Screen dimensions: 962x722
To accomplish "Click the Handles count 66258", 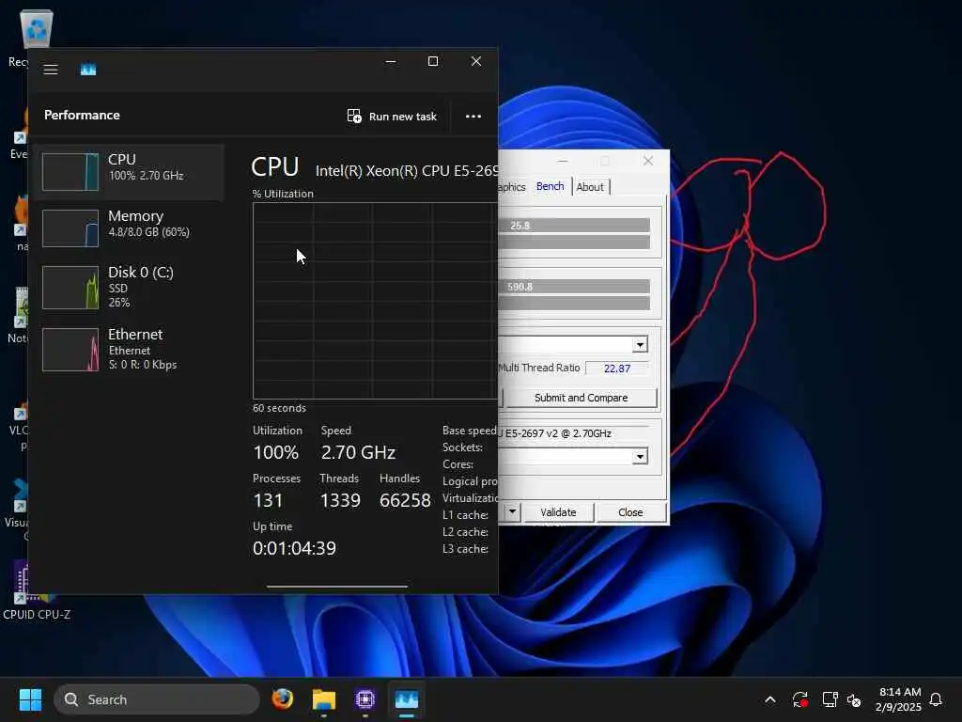I will 405,500.
